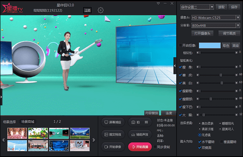Collapse the right settings panel arrow
This screenshot has height=157, width=243.
point(175,66)
